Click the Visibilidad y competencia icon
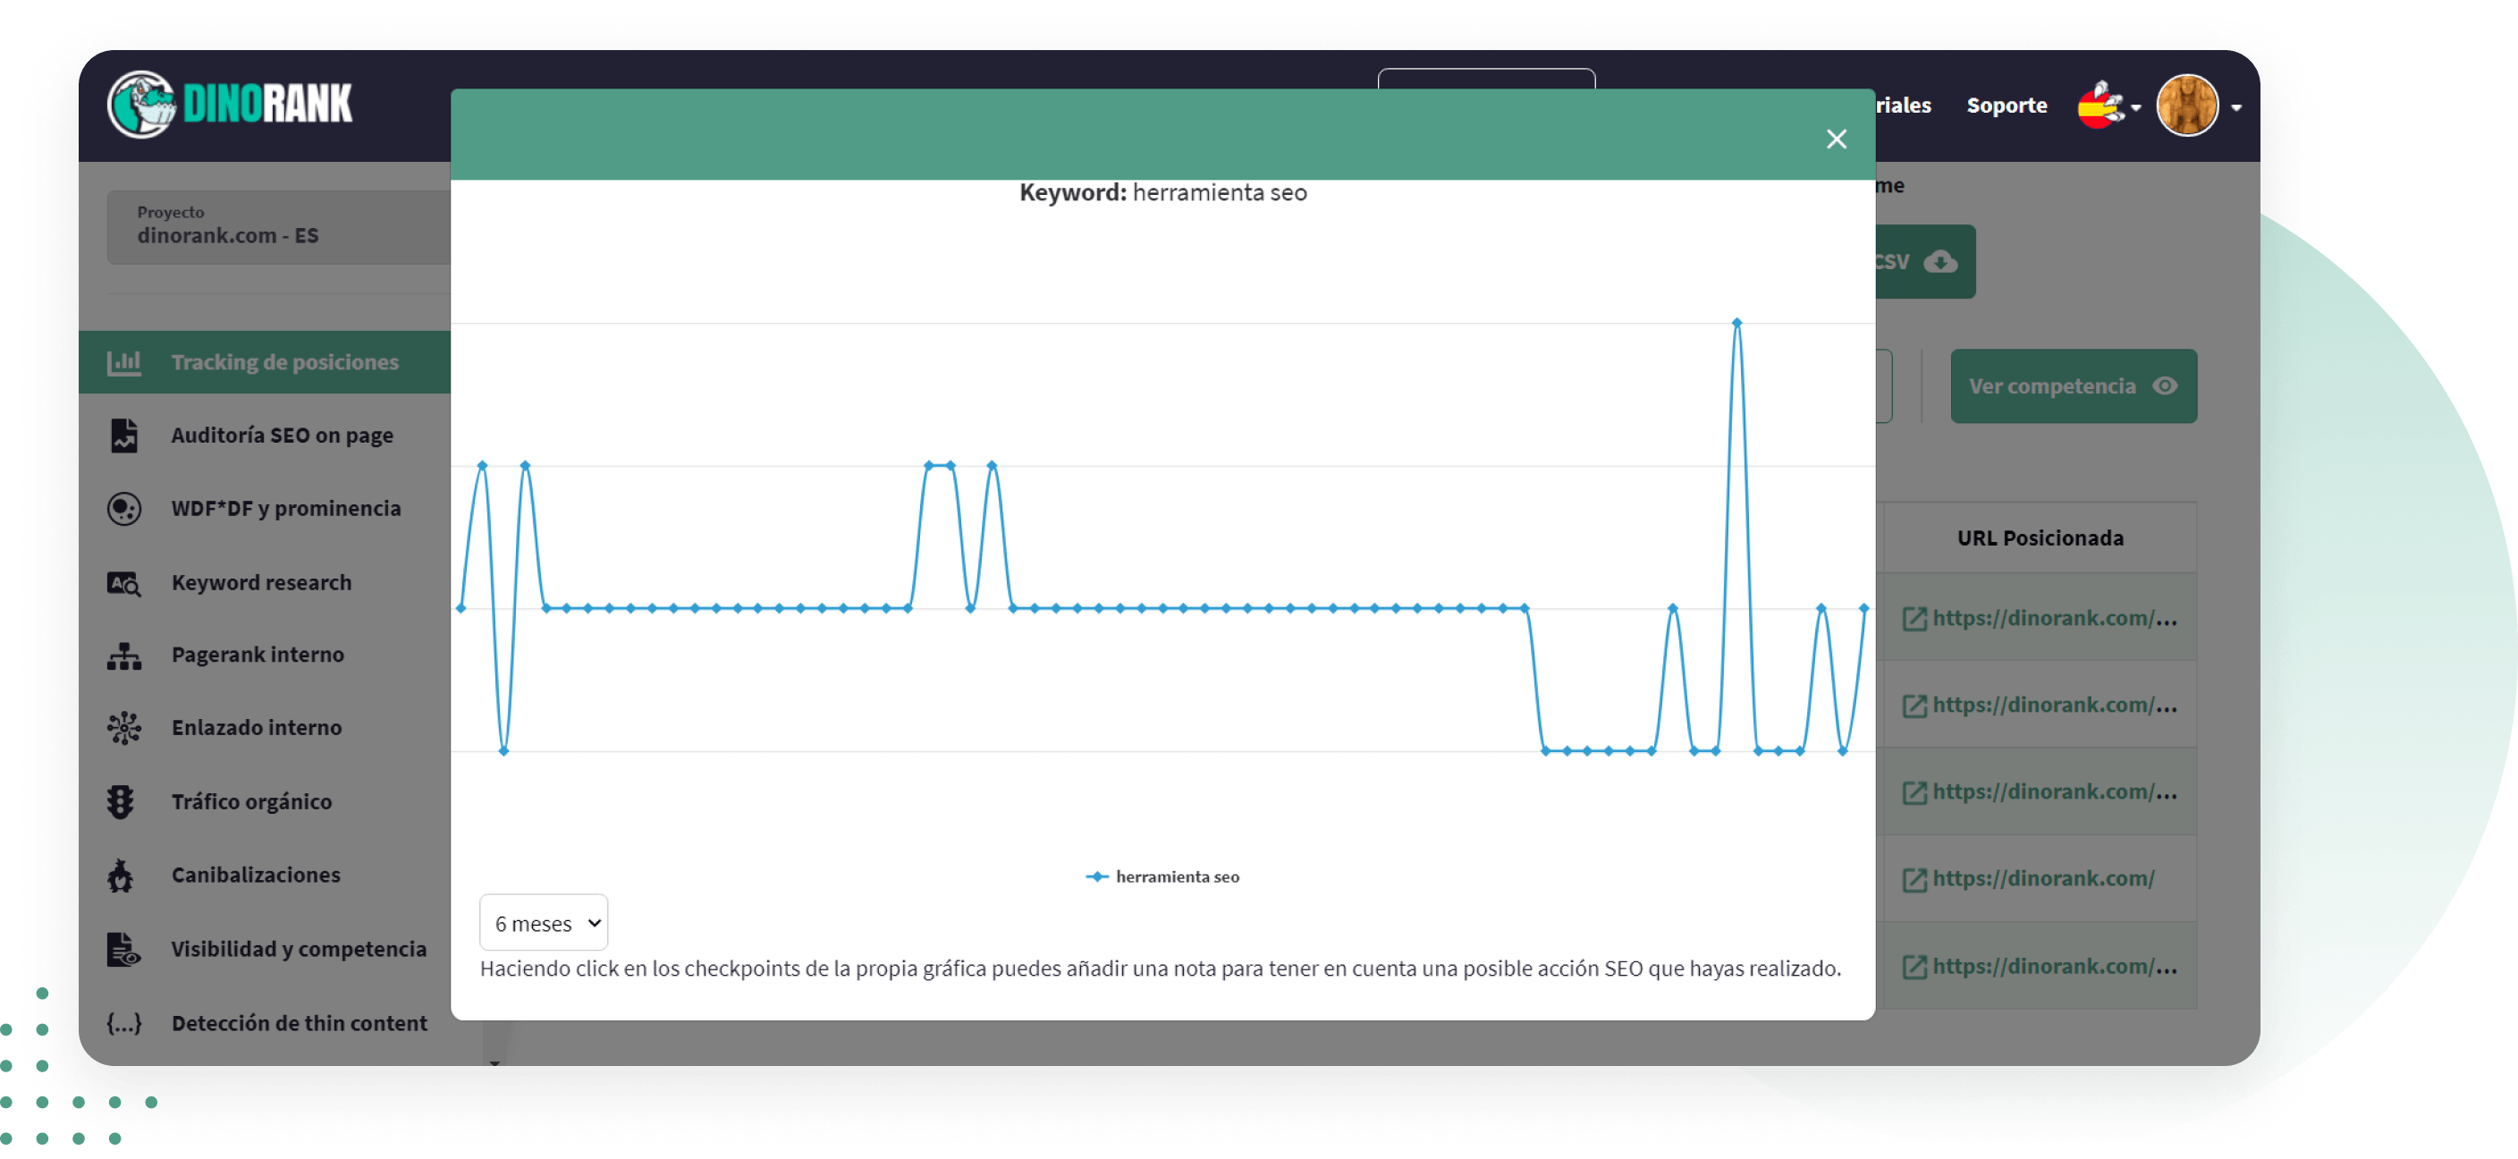 tap(124, 949)
